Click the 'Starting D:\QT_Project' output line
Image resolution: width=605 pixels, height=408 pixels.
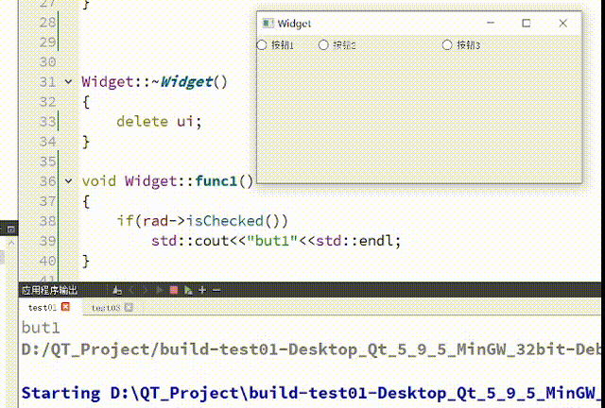311,393
